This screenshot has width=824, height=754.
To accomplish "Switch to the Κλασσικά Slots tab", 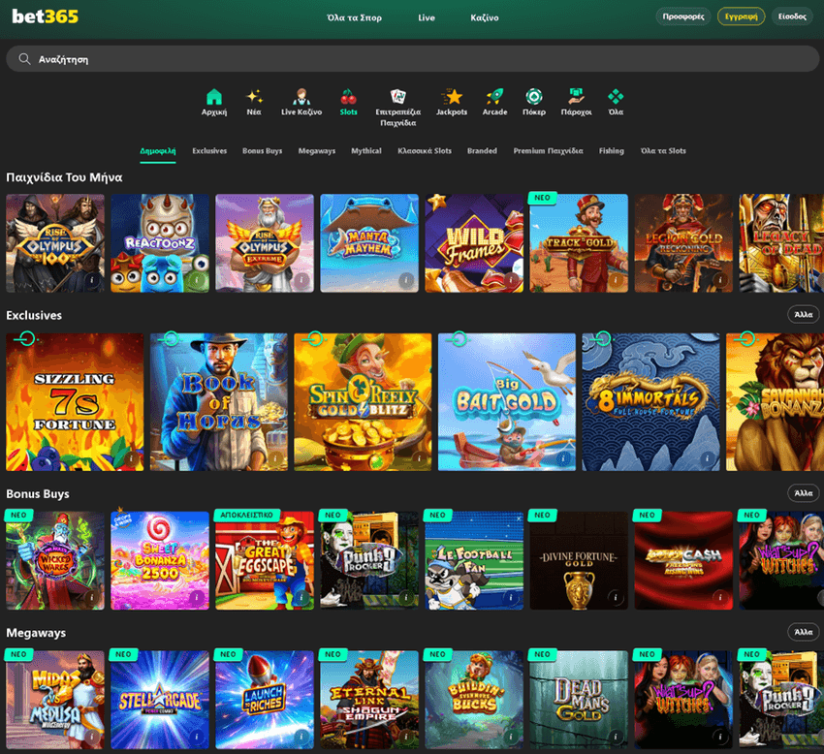I will [x=424, y=151].
